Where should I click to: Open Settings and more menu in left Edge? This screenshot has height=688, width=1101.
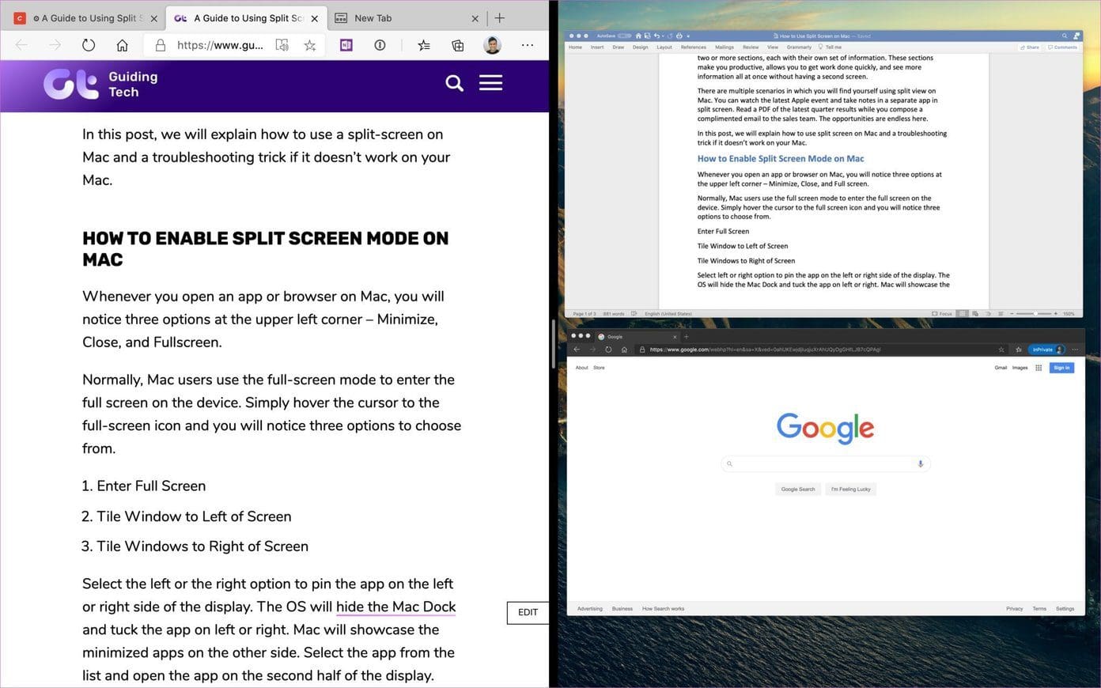click(528, 45)
